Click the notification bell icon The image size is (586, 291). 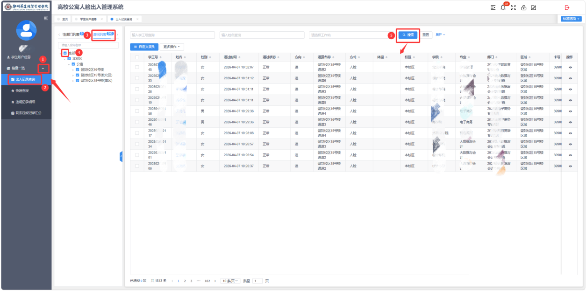(503, 7)
